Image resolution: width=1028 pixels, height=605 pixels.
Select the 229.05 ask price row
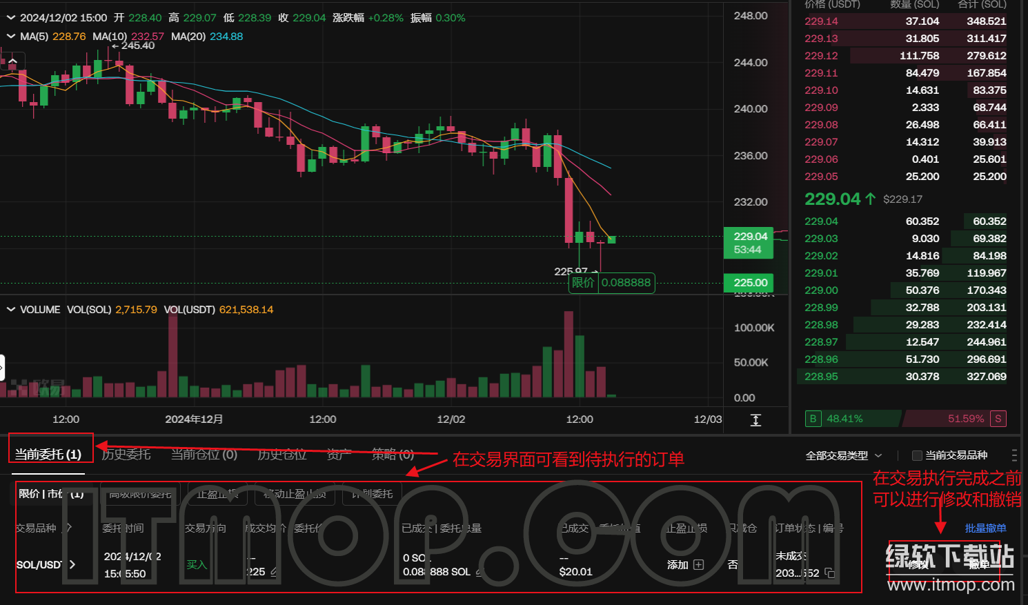tap(905, 177)
